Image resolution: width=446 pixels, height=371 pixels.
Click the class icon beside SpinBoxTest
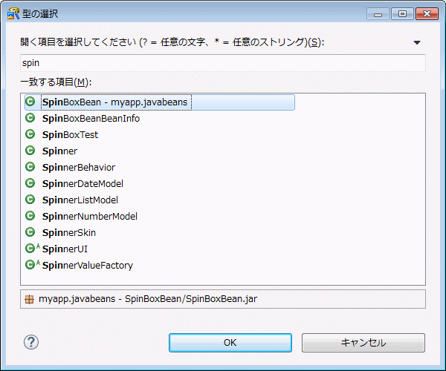coord(30,134)
